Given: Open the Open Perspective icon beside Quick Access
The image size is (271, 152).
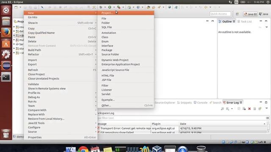Looking at the screenshot, I should point(237,14).
